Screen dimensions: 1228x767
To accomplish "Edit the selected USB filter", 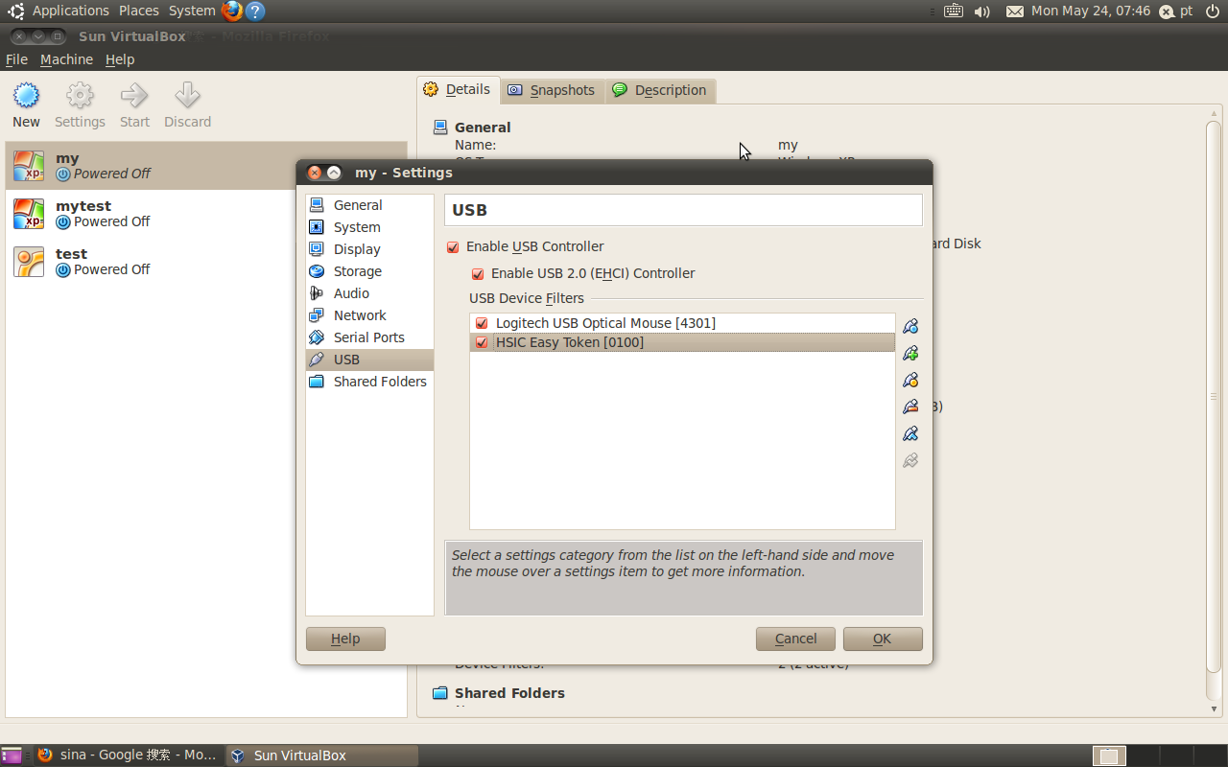I will [x=910, y=380].
